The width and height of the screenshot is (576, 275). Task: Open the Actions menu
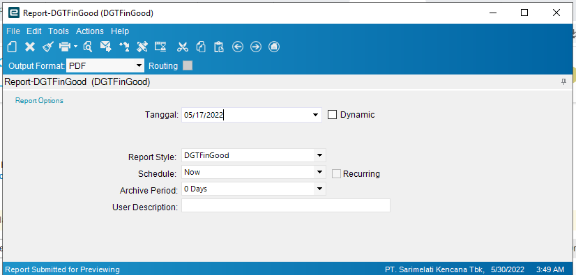(90, 31)
